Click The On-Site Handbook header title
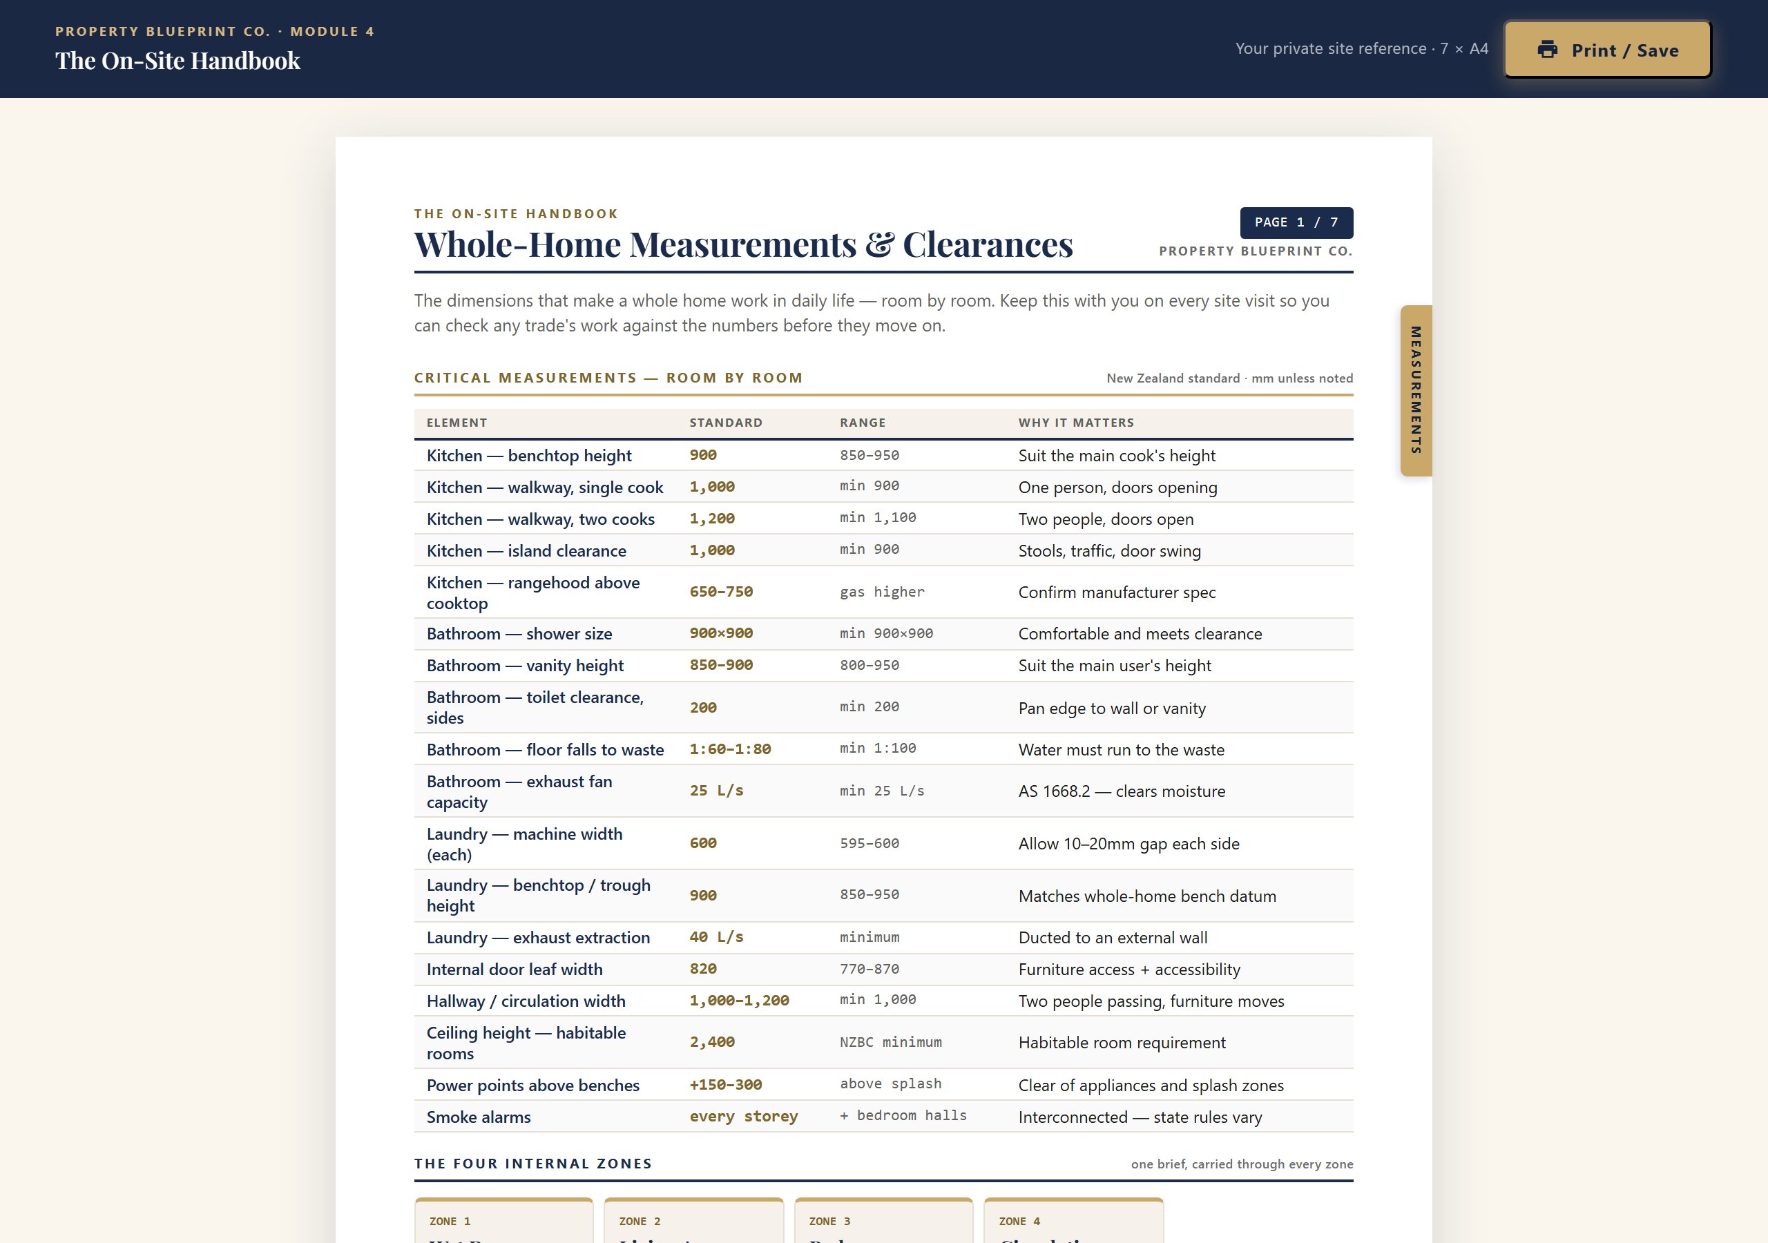 178,61
